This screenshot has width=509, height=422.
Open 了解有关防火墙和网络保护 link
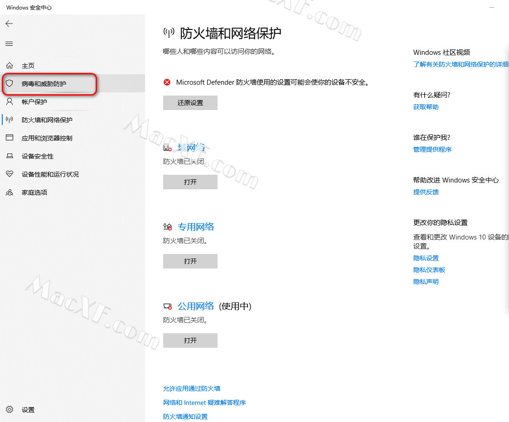pyautogui.click(x=461, y=64)
